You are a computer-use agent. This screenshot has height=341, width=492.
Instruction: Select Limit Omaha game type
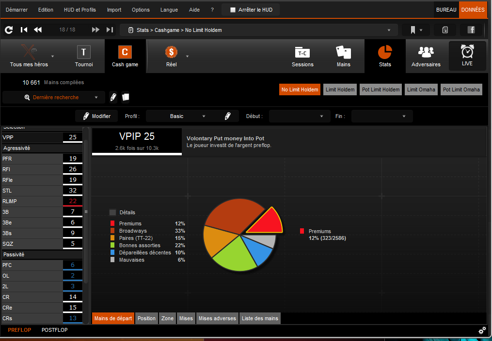(421, 89)
